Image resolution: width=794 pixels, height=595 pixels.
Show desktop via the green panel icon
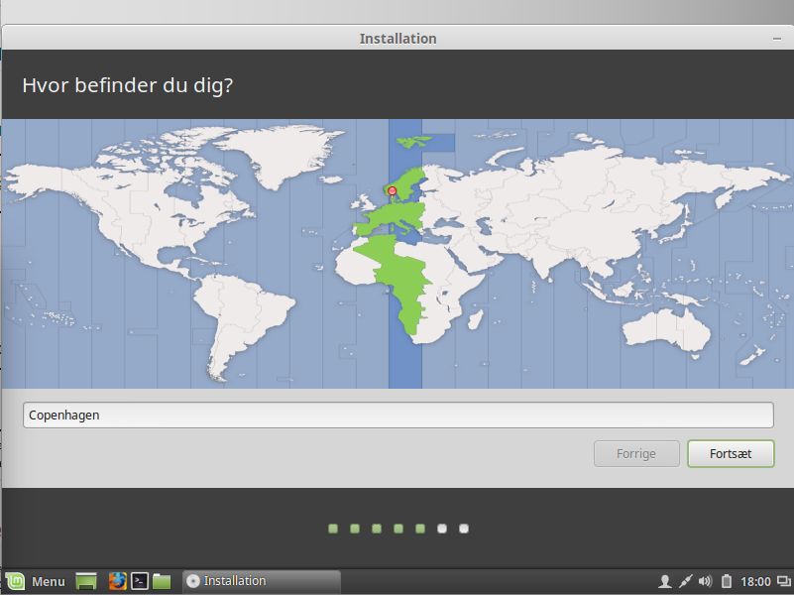86,581
